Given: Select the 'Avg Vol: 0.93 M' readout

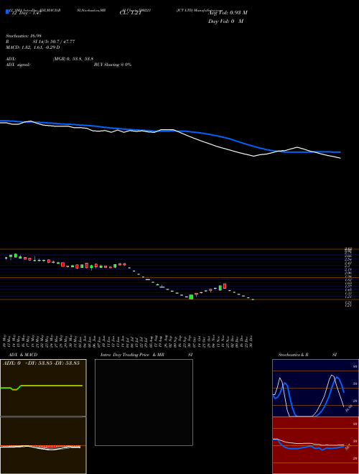Looking at the screenshot, I should pyautogui.click(x=228, y=12).
